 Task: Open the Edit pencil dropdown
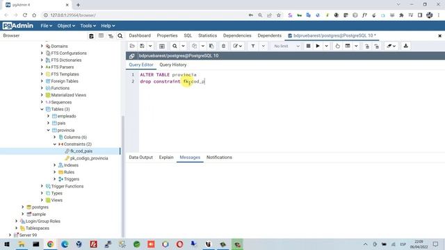[237, 46]
